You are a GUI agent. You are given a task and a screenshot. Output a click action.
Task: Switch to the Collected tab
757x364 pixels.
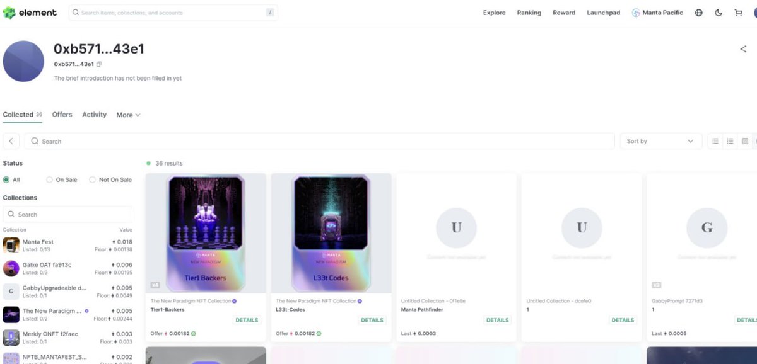tap(22, 115)
